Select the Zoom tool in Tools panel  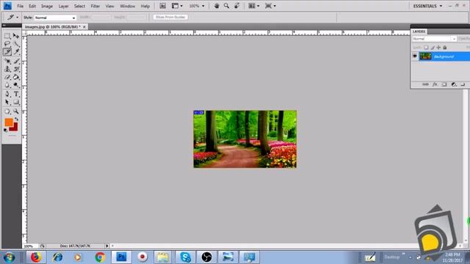coord(16,111)
